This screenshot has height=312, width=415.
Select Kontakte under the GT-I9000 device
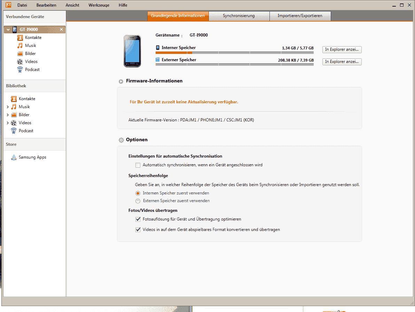33,38
